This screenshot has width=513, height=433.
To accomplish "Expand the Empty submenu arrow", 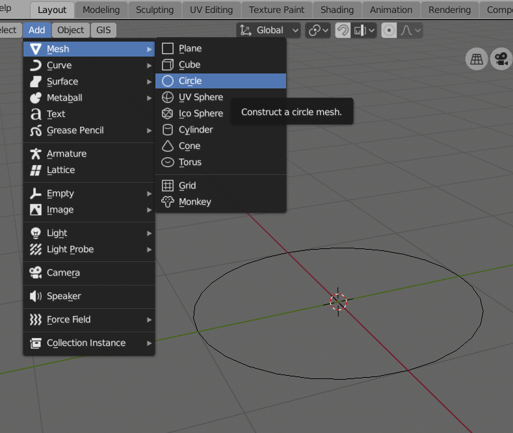I will point(149,194).
